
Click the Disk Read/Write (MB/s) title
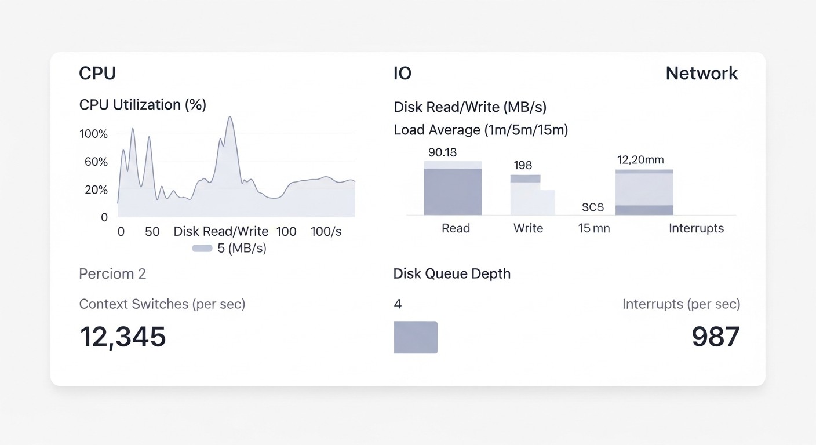click(x=470, y=107)
